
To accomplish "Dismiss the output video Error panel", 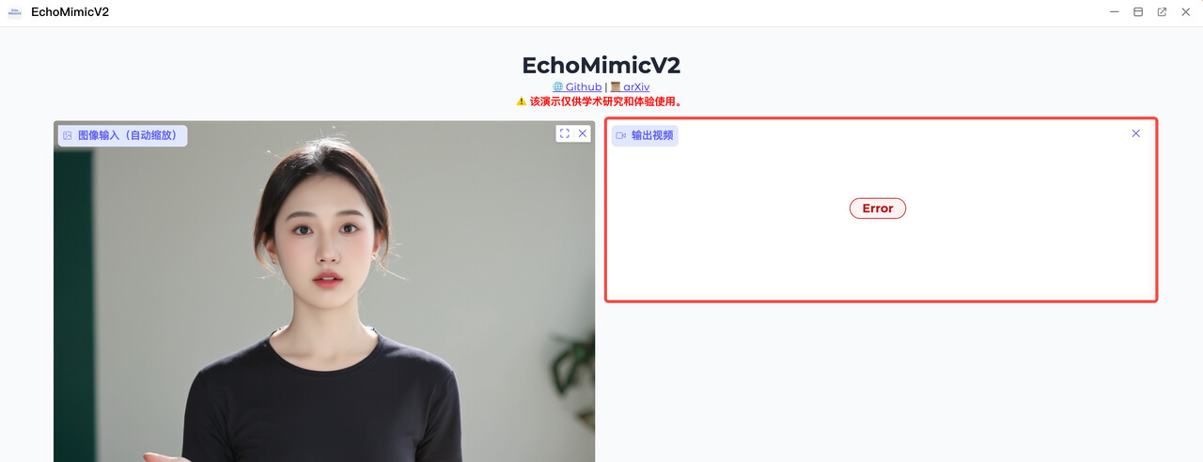I will (x=1135, y=133).
